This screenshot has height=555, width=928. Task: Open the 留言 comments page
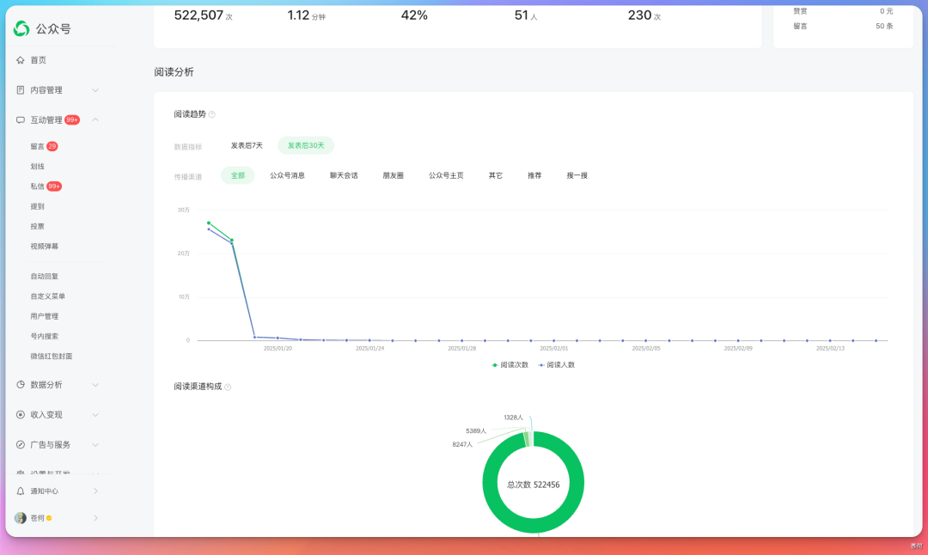point(37,147)
